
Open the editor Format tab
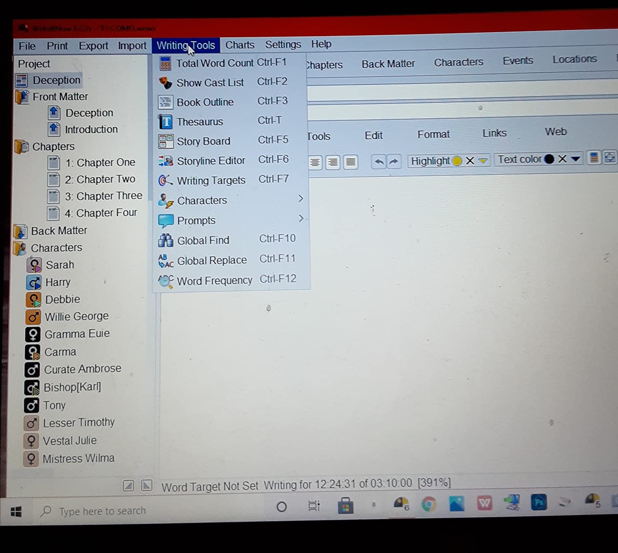tap(434, 134)
